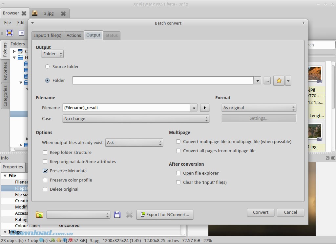
Task: Open the existing-files dropdown set to Ask
Action: point(134,143)
